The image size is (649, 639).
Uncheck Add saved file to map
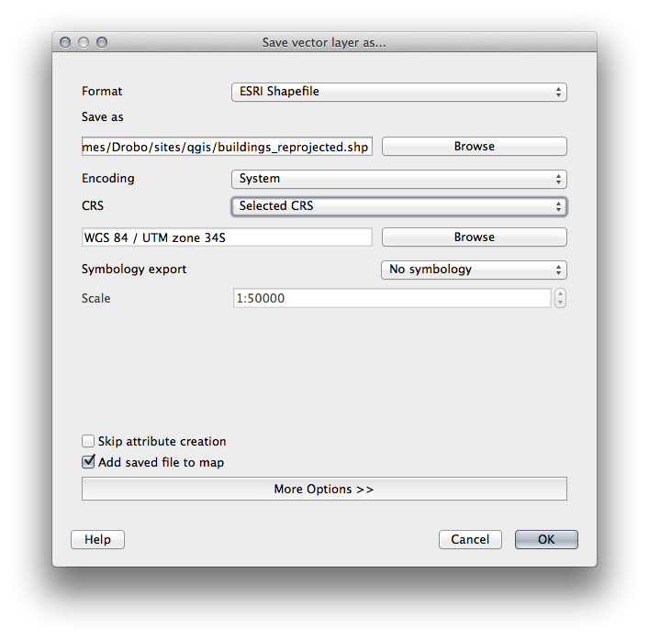coord(89,462)
